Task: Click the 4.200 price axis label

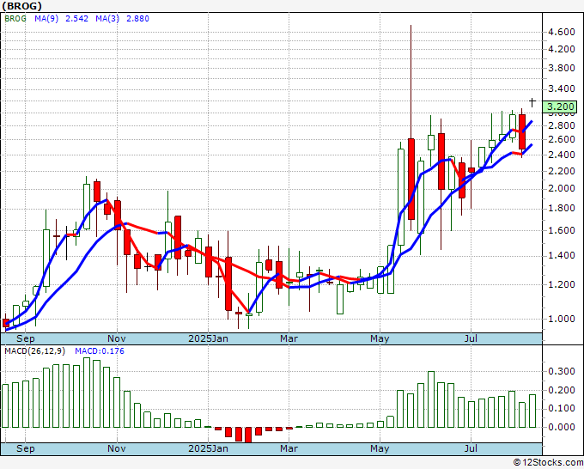Action: tap(562, 49)
